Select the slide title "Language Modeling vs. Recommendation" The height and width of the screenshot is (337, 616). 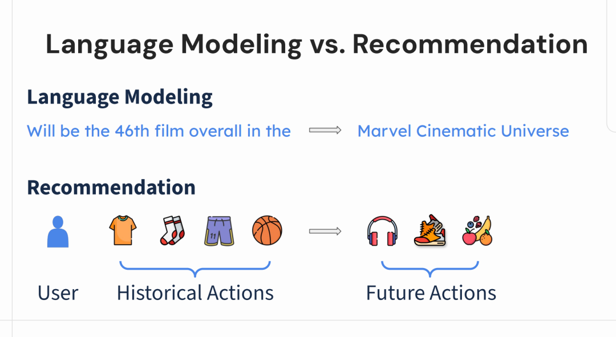click(x=317, y=44)
